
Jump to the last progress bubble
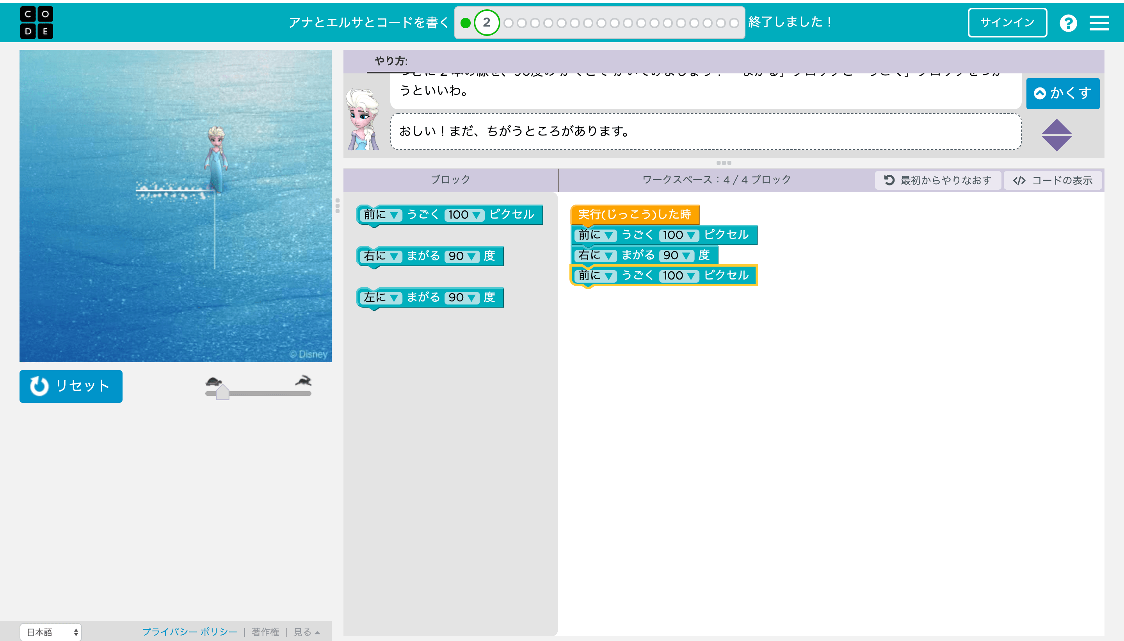pyautogui.click(x=734, y=23)
